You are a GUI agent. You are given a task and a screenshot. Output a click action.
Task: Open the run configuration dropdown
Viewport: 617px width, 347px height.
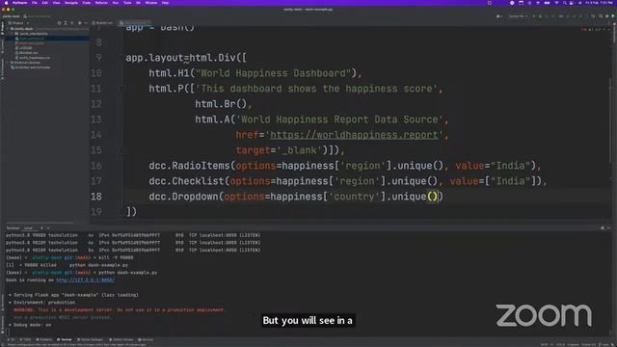(518, 16)
